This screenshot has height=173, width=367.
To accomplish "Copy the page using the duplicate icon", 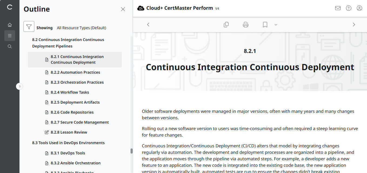I will coord(226,24).
